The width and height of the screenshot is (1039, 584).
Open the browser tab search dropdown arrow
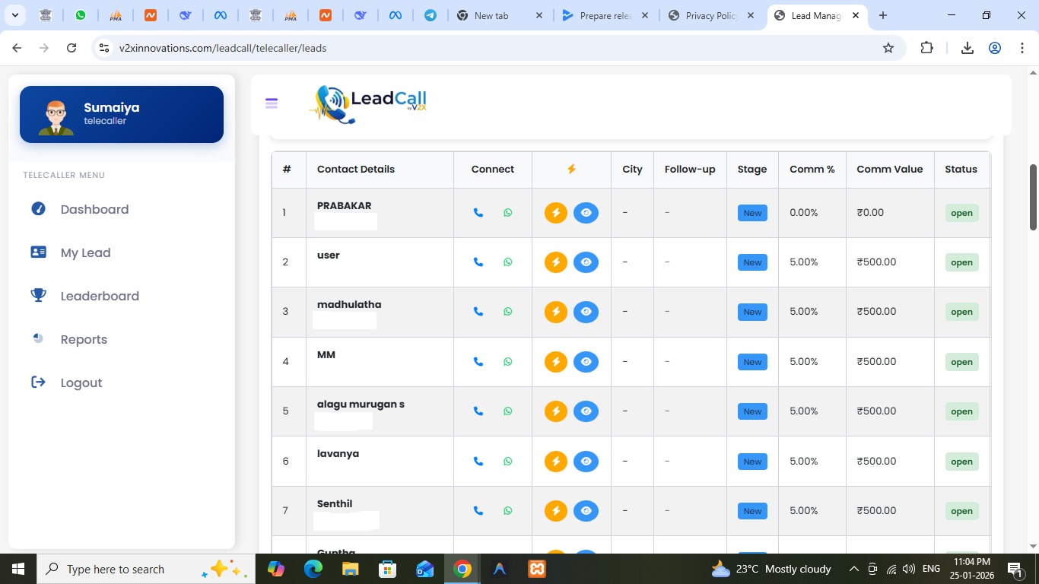14,15
